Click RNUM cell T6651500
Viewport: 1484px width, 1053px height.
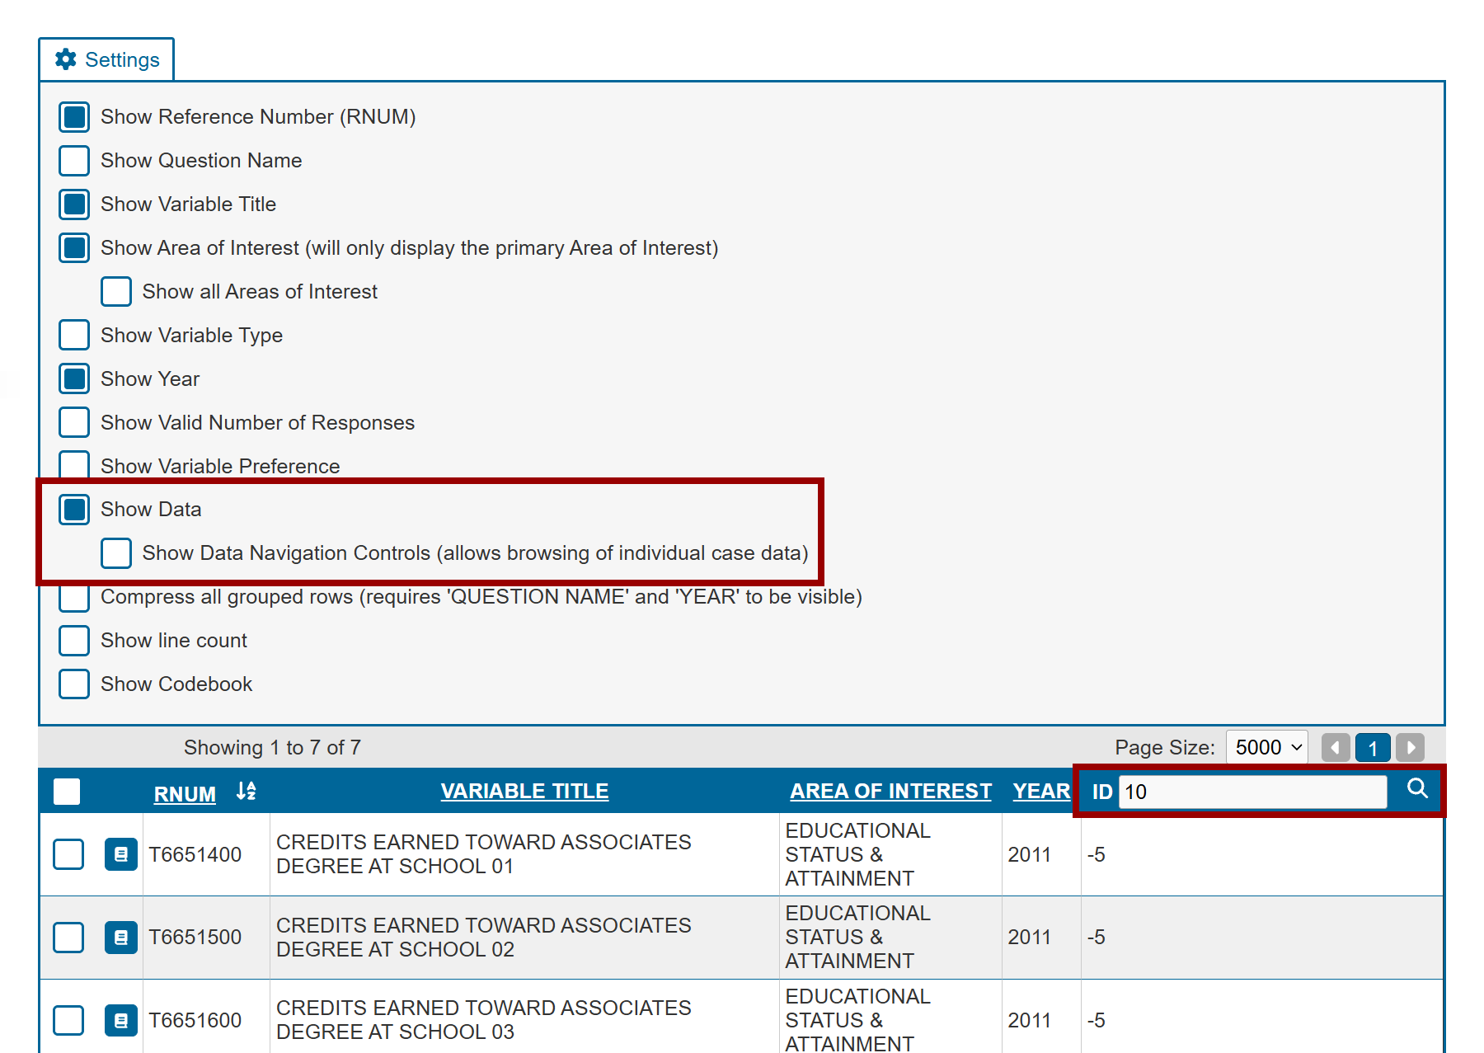click(195, 938)
